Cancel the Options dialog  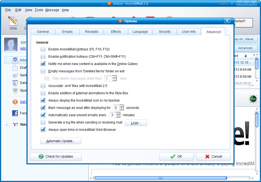coord(213,157)
